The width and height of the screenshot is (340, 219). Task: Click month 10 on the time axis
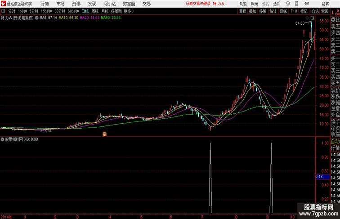point(292,217)
